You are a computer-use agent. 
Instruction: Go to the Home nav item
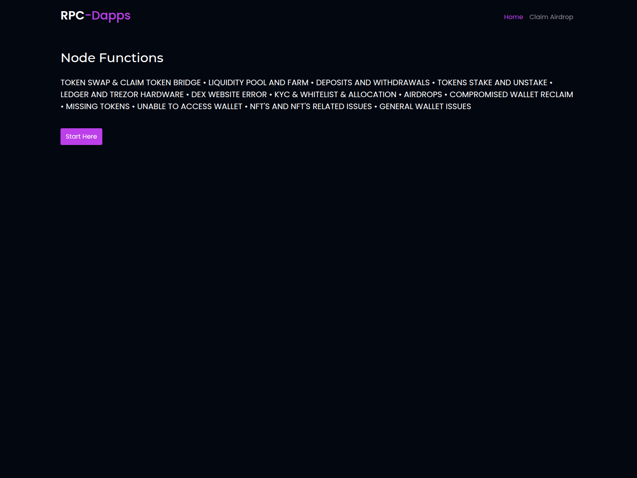(x=513, y=17)
